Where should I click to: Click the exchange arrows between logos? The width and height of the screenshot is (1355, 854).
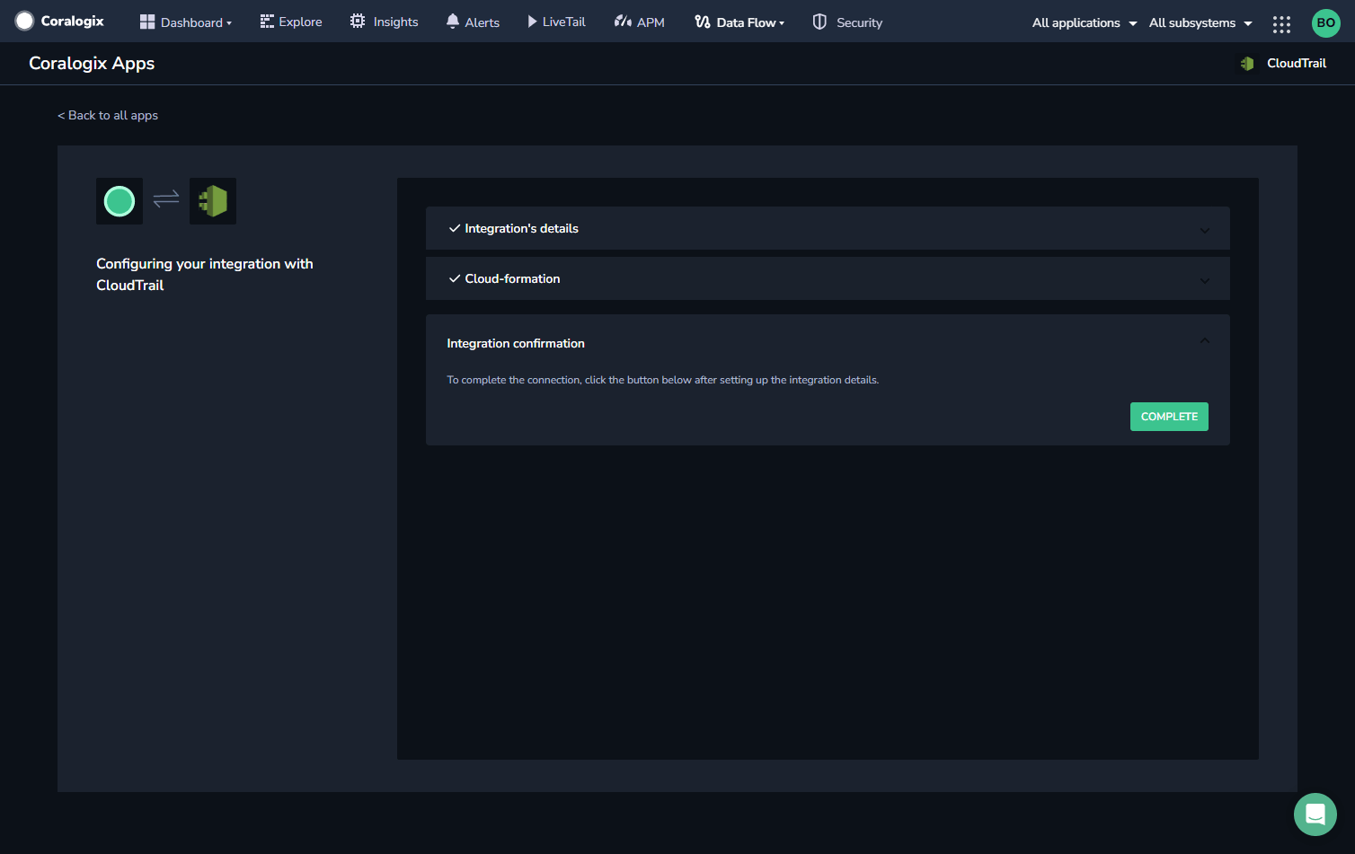coord(166,198)
